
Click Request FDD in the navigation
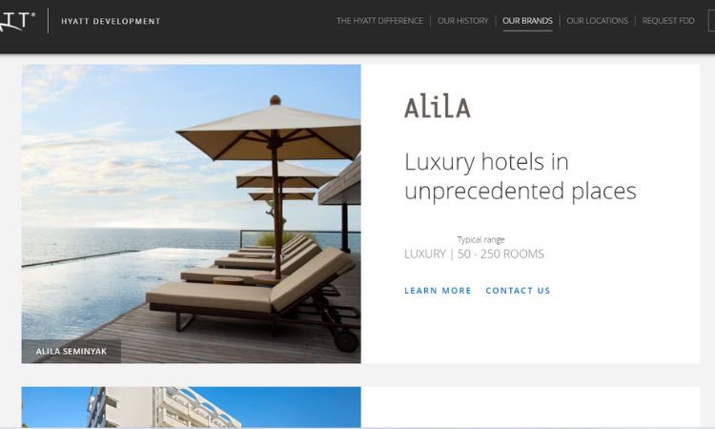(668, 21)
